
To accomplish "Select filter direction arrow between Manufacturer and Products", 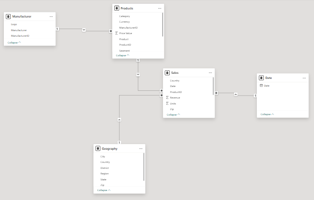I will pos(84,30).
